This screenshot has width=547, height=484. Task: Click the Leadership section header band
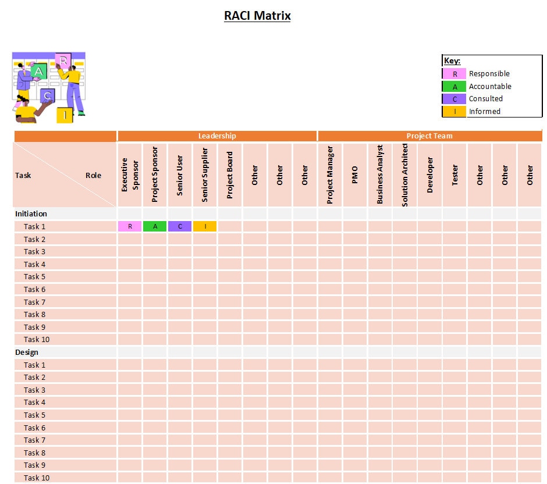tap(217, 136)
